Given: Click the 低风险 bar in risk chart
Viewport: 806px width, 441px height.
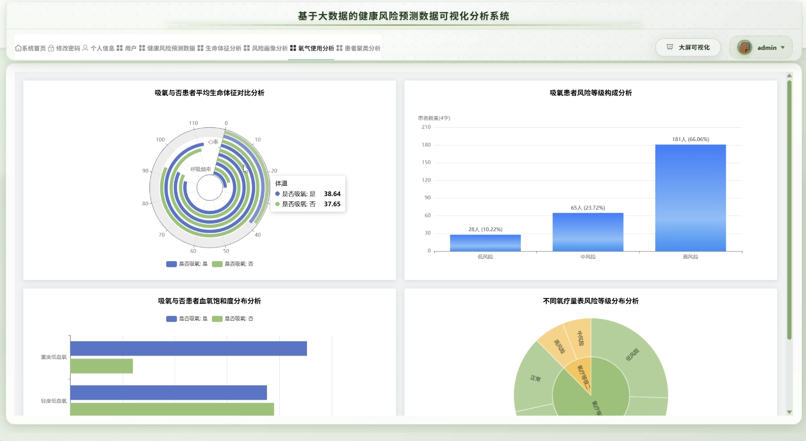Looking at the screenshot, I should [x=485, y=243].
